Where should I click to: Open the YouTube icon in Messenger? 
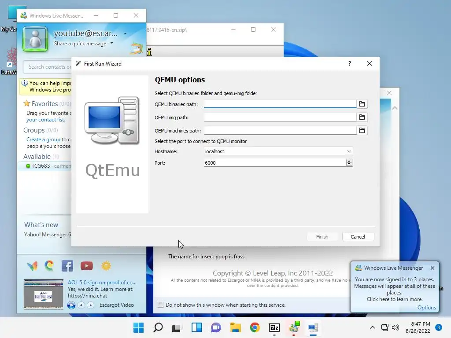(x=87, y=266)
